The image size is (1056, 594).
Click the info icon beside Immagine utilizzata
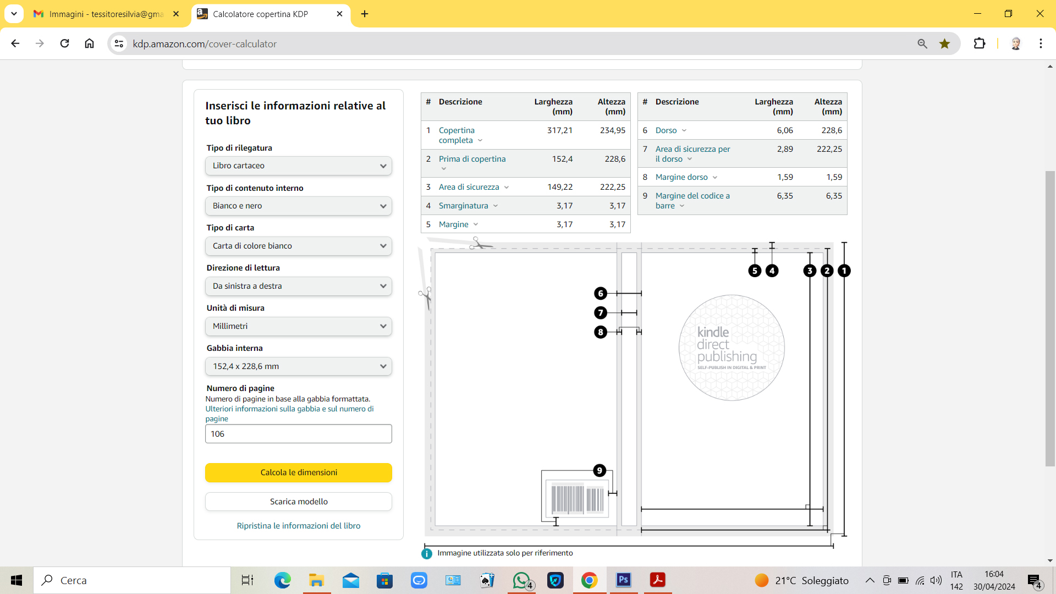pyautogui.click(x=427, y=553)
